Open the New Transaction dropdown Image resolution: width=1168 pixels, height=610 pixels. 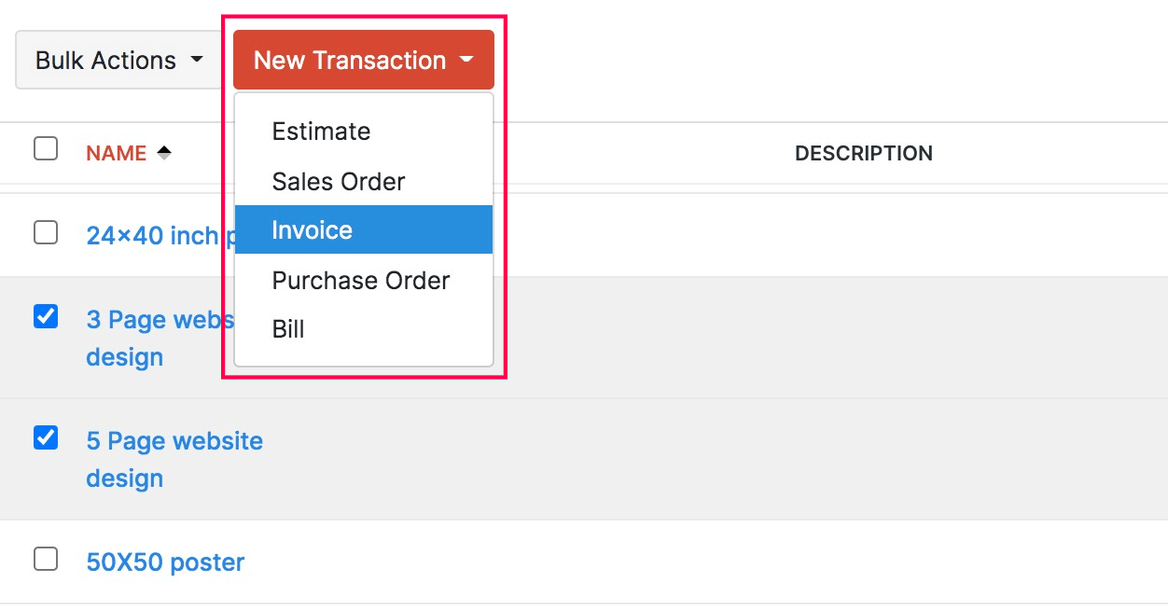point(348,60)
